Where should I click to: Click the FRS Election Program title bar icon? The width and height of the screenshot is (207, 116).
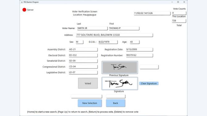coord(22,2)
